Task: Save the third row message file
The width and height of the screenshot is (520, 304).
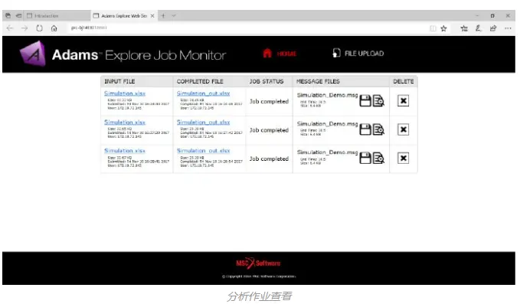Action: 365,159
